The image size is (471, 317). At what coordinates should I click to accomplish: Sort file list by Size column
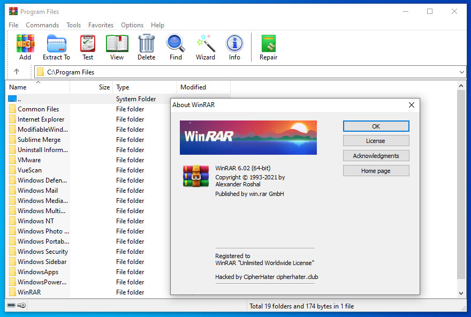92,87
